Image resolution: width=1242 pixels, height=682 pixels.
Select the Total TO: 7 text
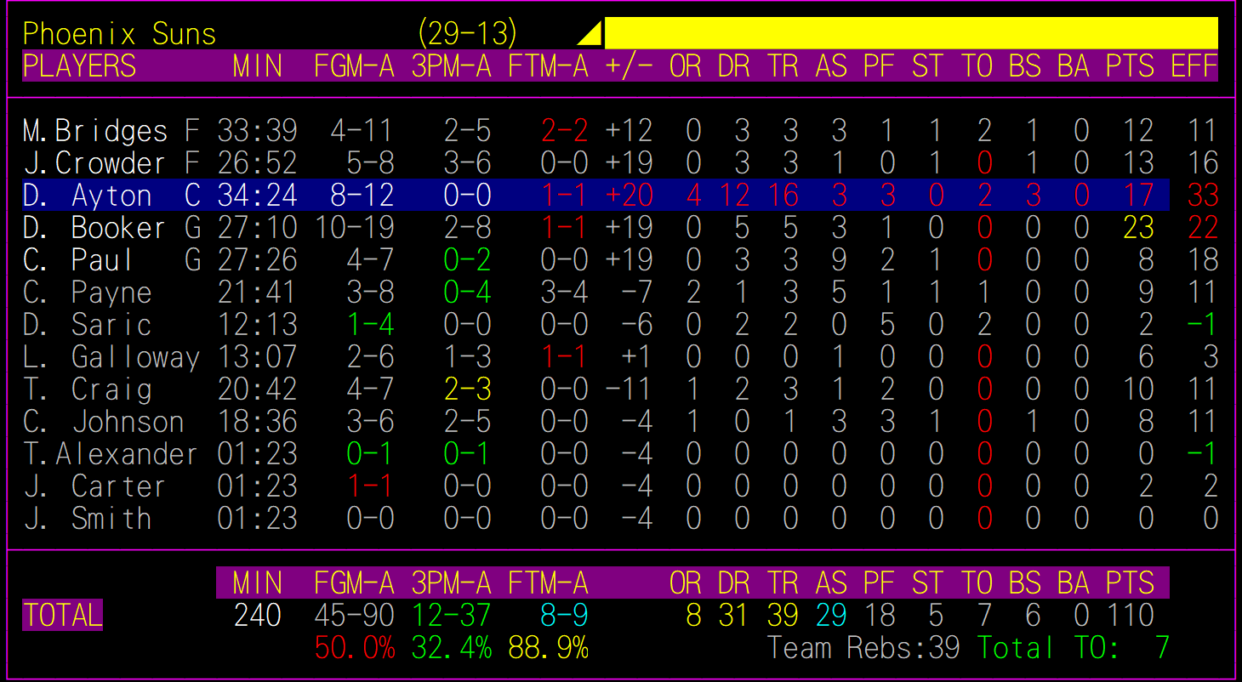point(1074,648)
